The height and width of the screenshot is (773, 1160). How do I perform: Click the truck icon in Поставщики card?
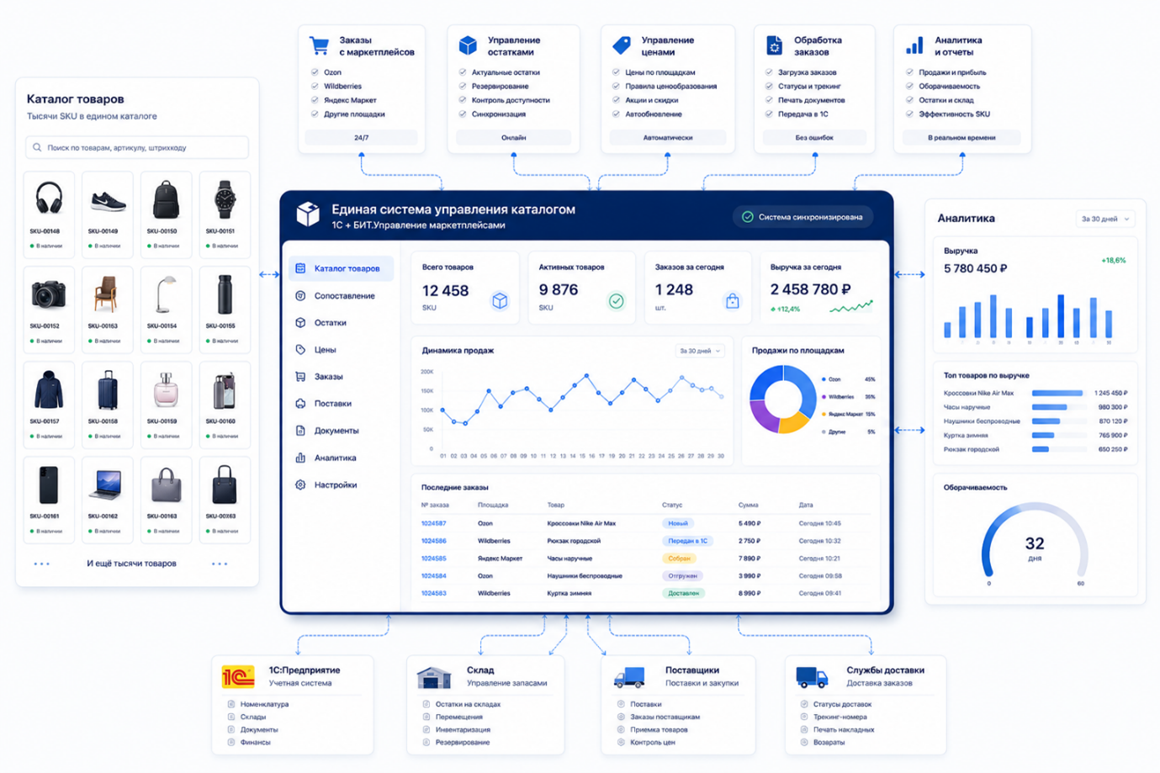coord(629,677)
